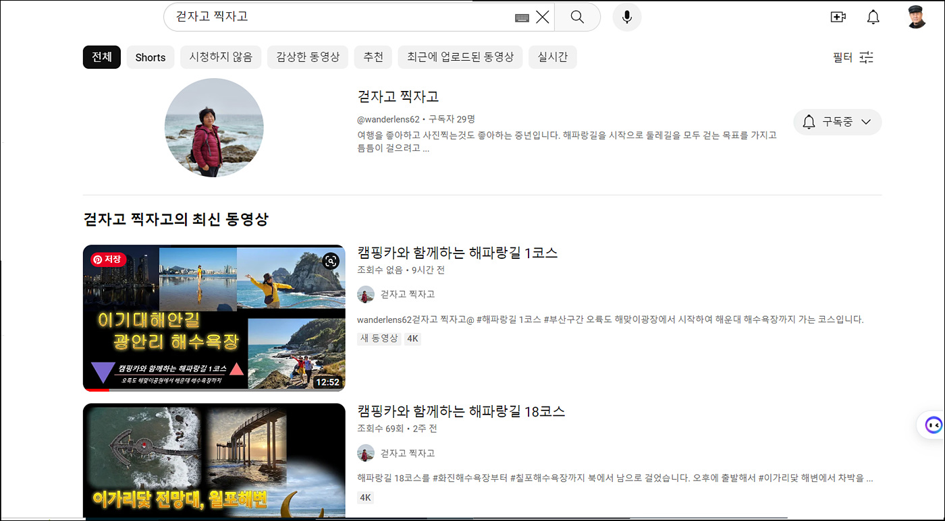The image size is (945, 521).
Task: Click the floating assistant icon at right edge
Action: click(x=933, y=425)
